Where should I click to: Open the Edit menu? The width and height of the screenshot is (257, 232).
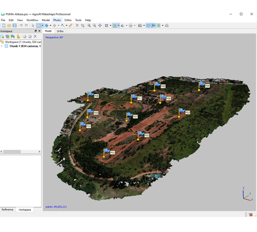pyautogui.click(x=11, y=20)
